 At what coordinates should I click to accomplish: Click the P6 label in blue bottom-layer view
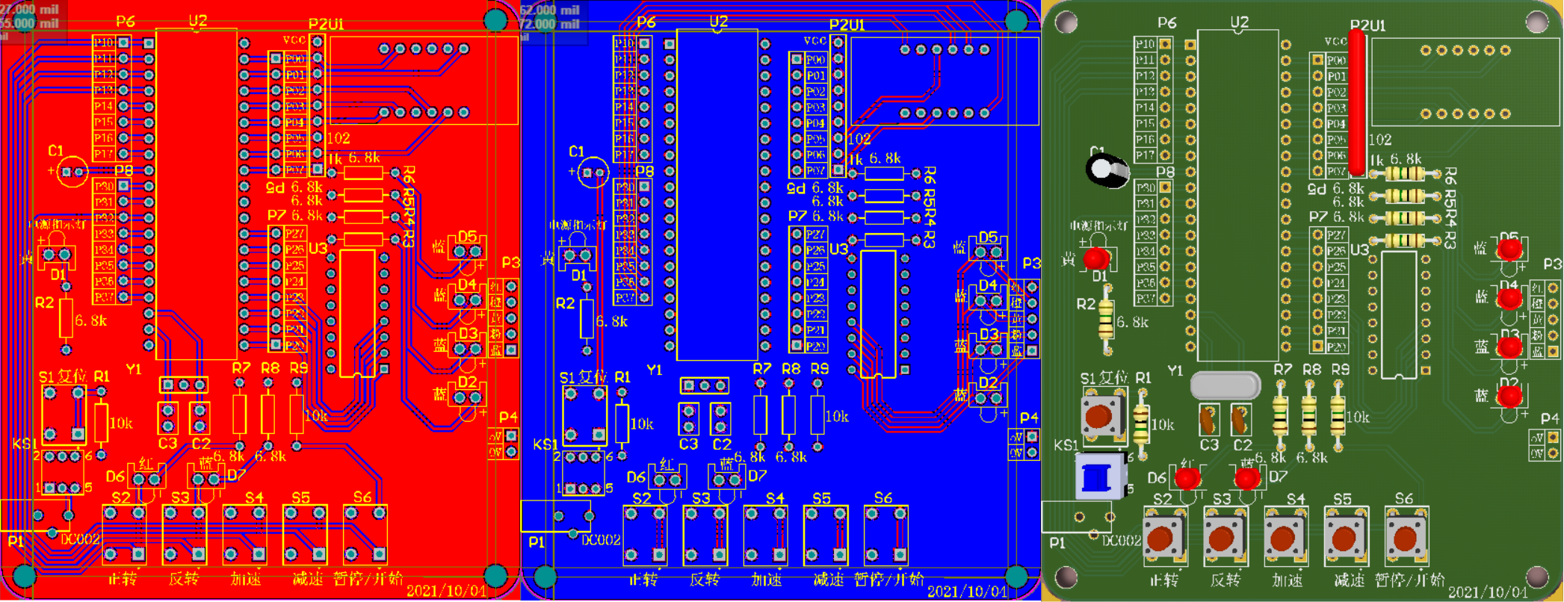click(646, 22)
